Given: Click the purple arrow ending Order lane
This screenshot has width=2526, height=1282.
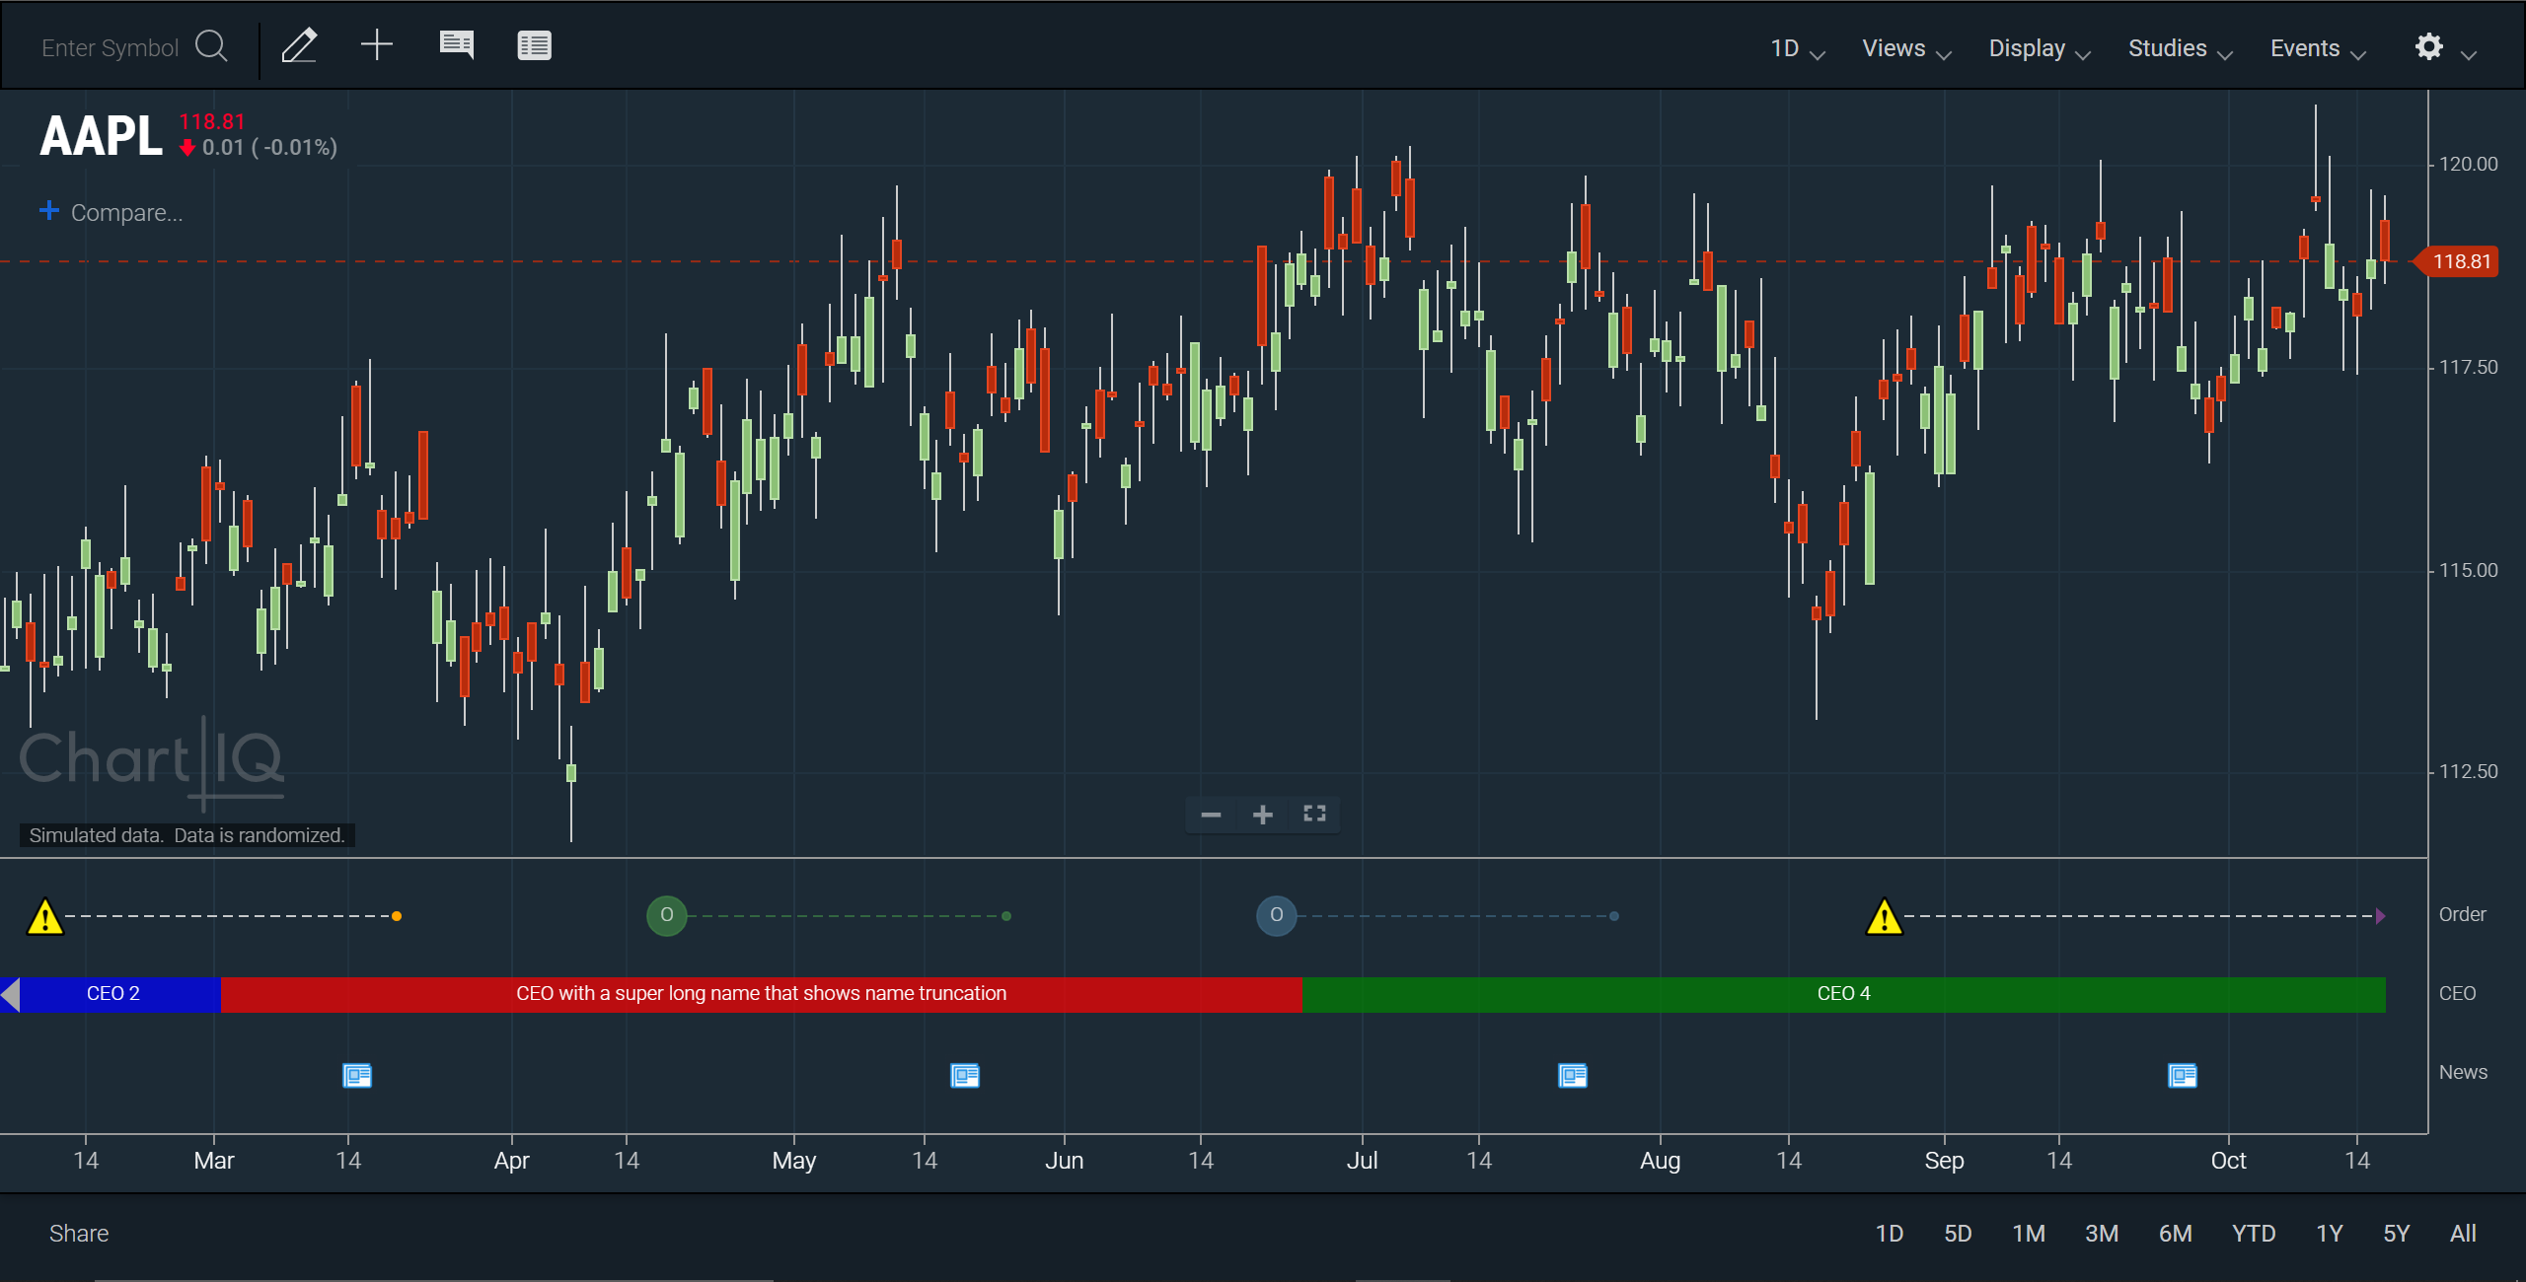Looking at the screenshot, I should (2380, 916).
